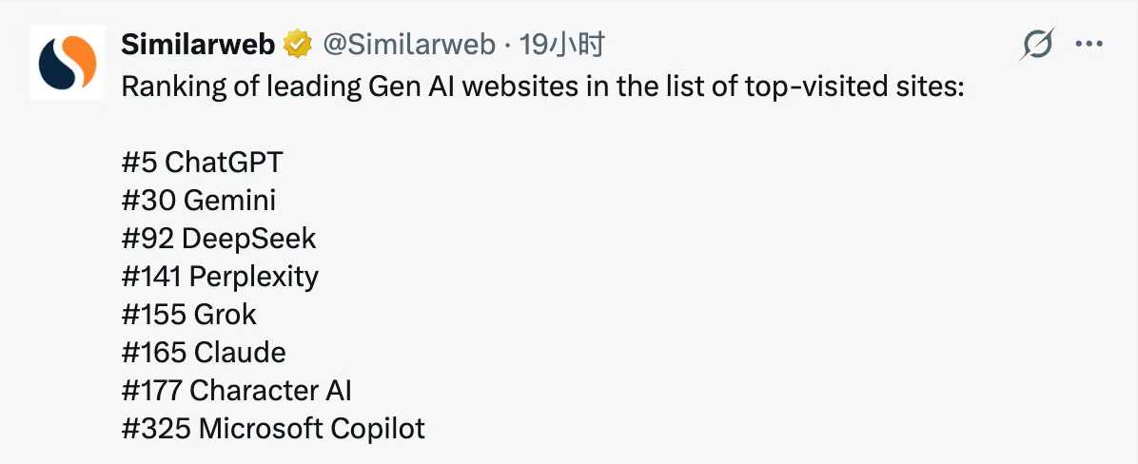The image size is (1138, 464).
Task: Click the "#177 Character AI" ranking line
Action: pyautogui.click(x=237, y=391)
